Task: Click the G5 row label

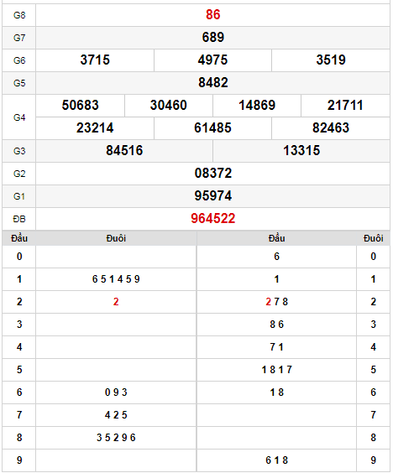Action: click(x=19, y=83)
